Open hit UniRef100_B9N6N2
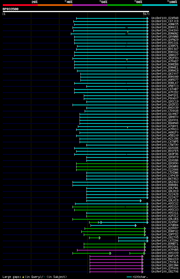This screenshot has width=180, height=279. pyautogui.click(x=165, y=33)
